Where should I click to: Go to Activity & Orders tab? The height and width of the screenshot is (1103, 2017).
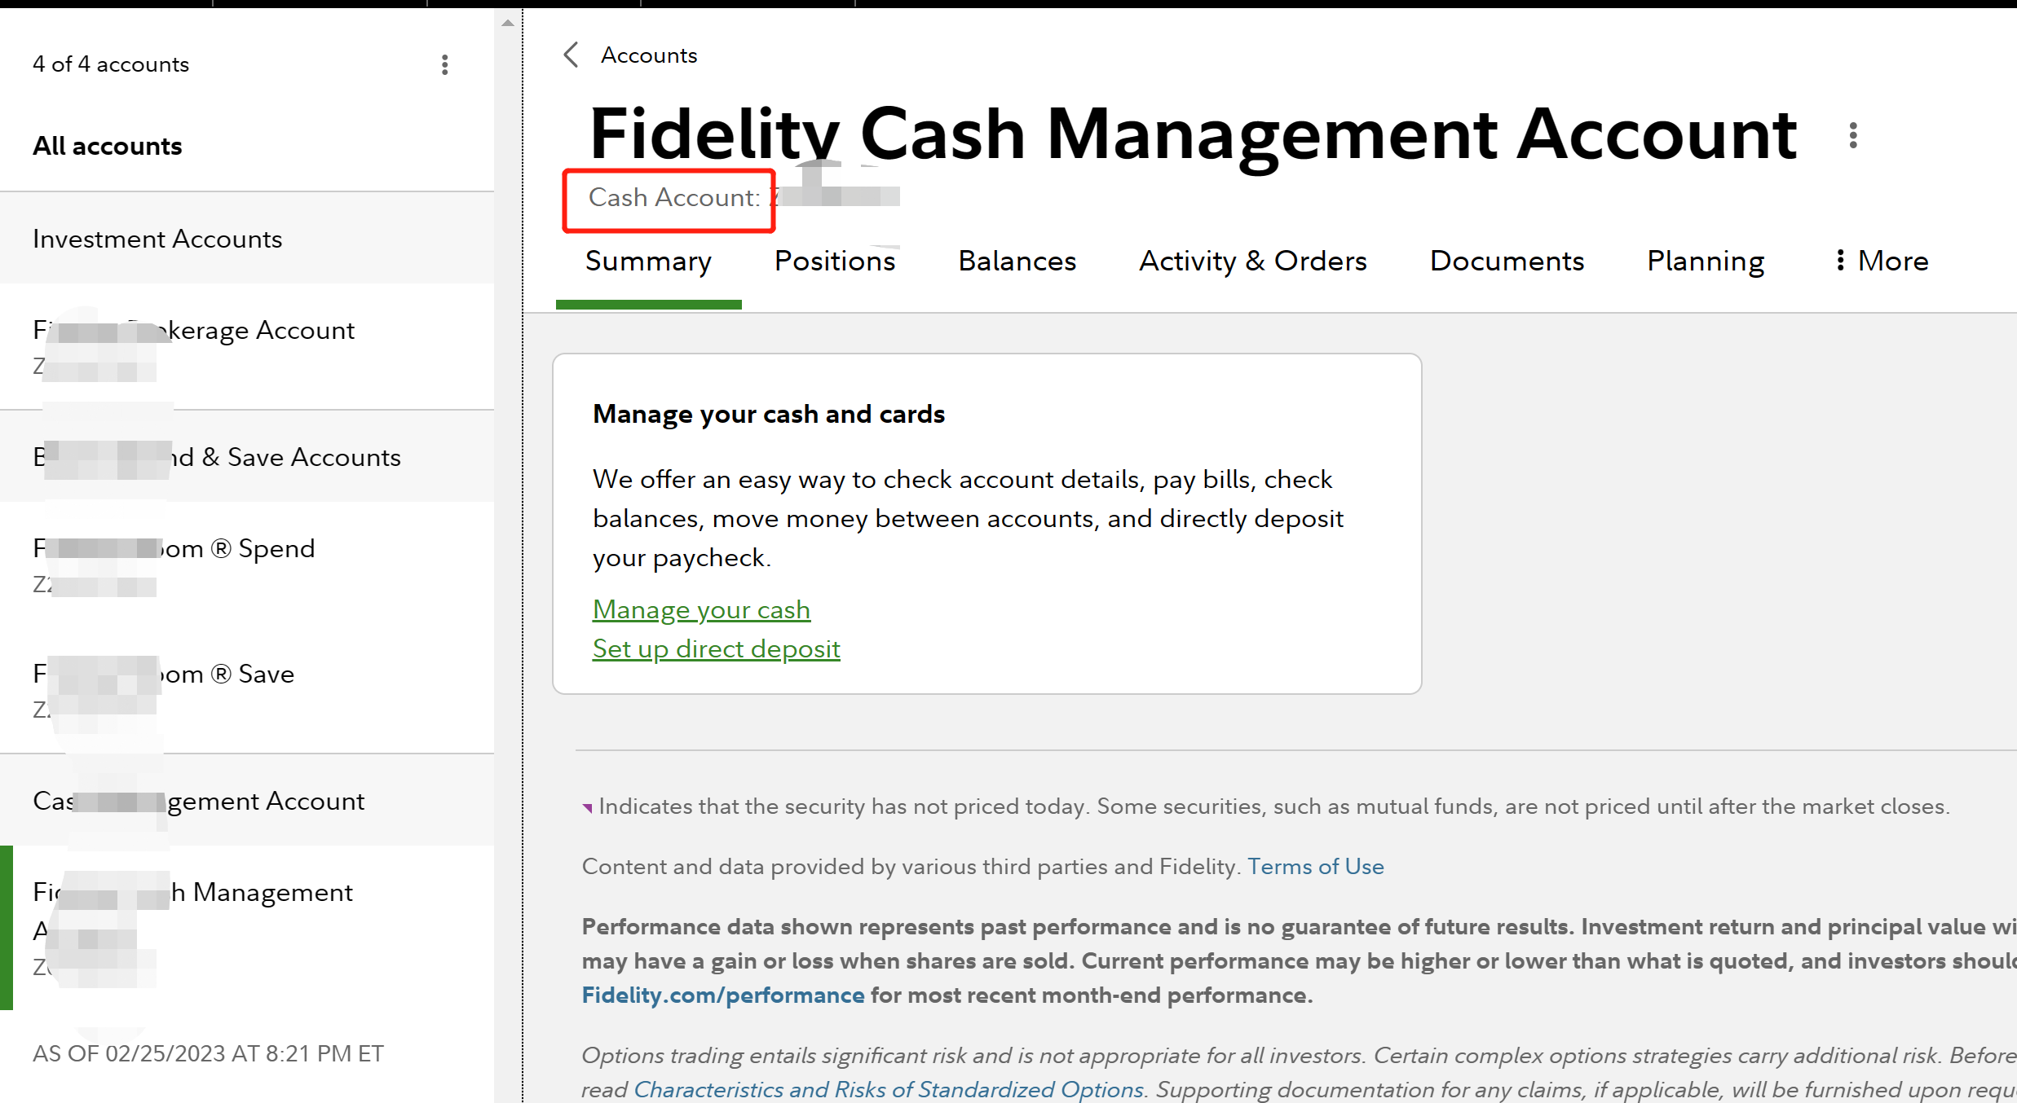click(1252, 261)
